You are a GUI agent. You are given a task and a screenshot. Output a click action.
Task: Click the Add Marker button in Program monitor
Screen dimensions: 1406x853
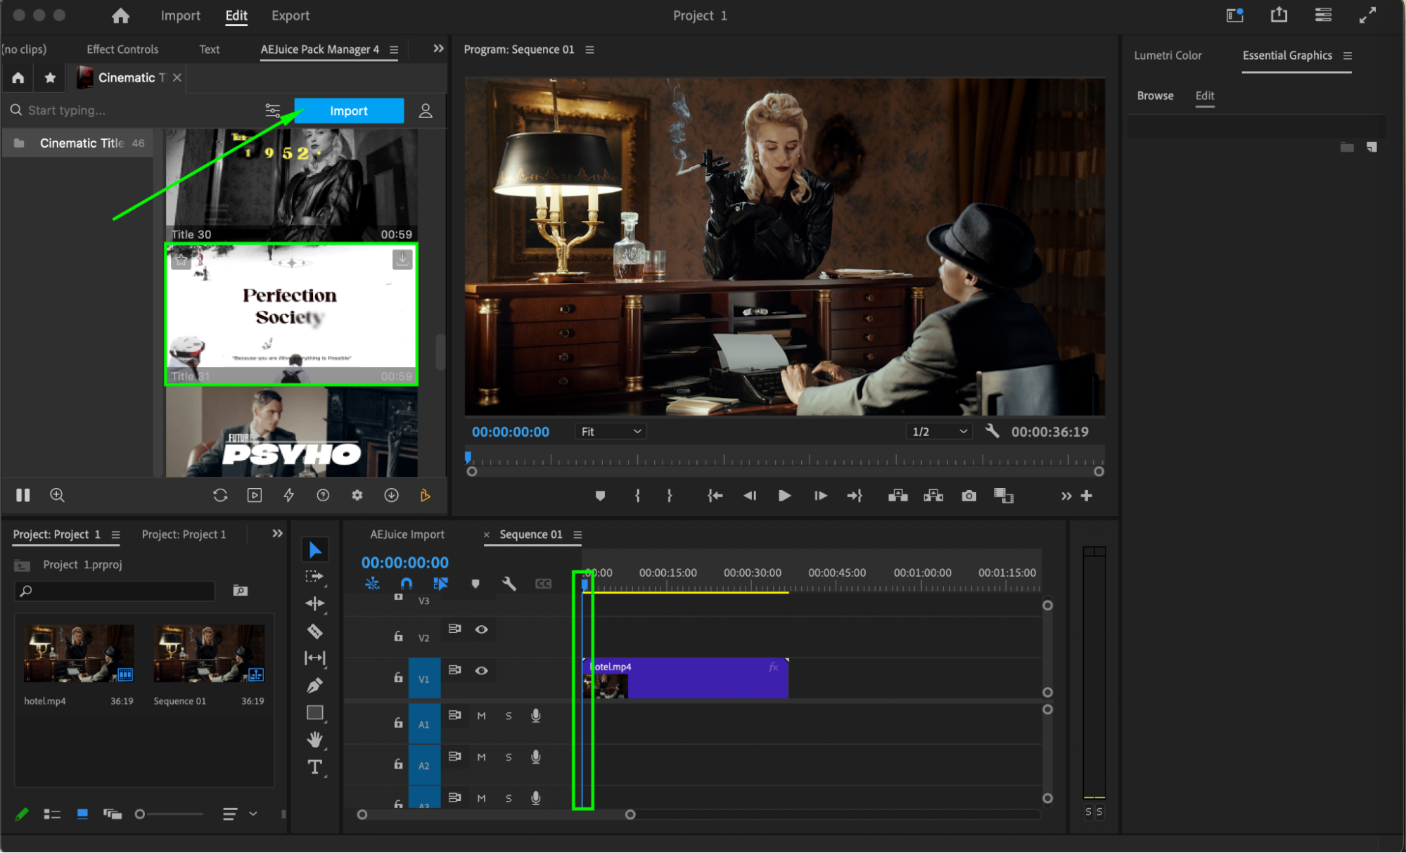tap(600, 496)
